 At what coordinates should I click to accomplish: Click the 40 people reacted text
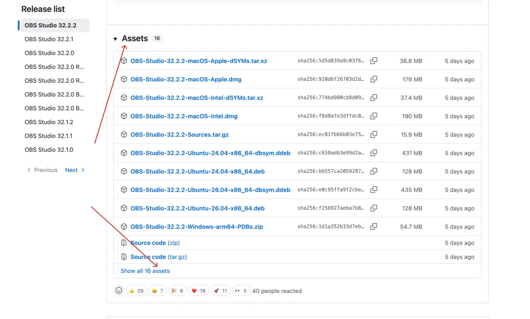[x=277, y=291]
